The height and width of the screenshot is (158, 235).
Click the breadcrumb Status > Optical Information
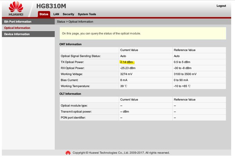click(x=75, y=21)
